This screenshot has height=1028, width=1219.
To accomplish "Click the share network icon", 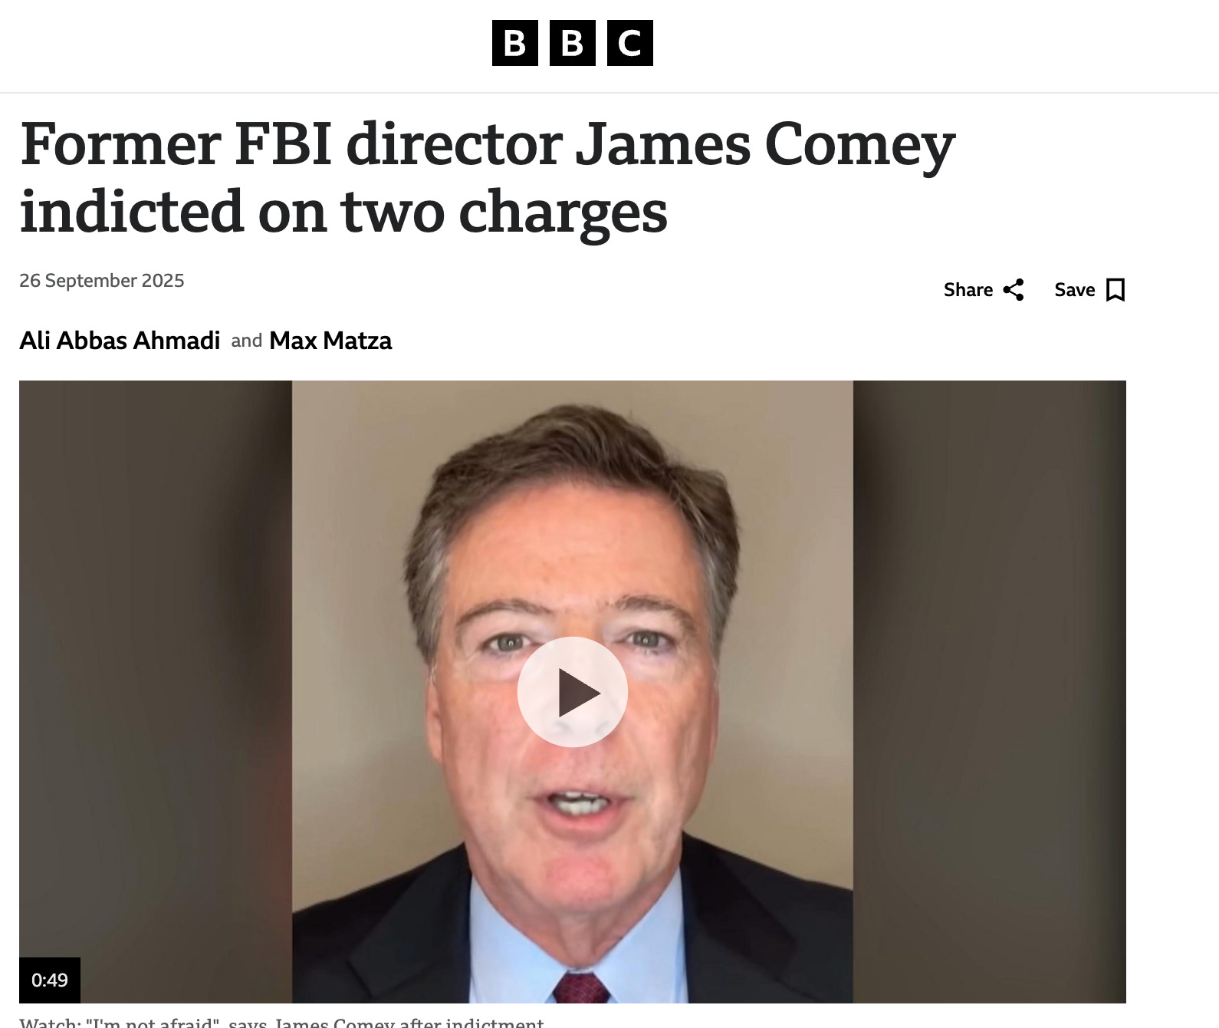I will (1014, 290).
